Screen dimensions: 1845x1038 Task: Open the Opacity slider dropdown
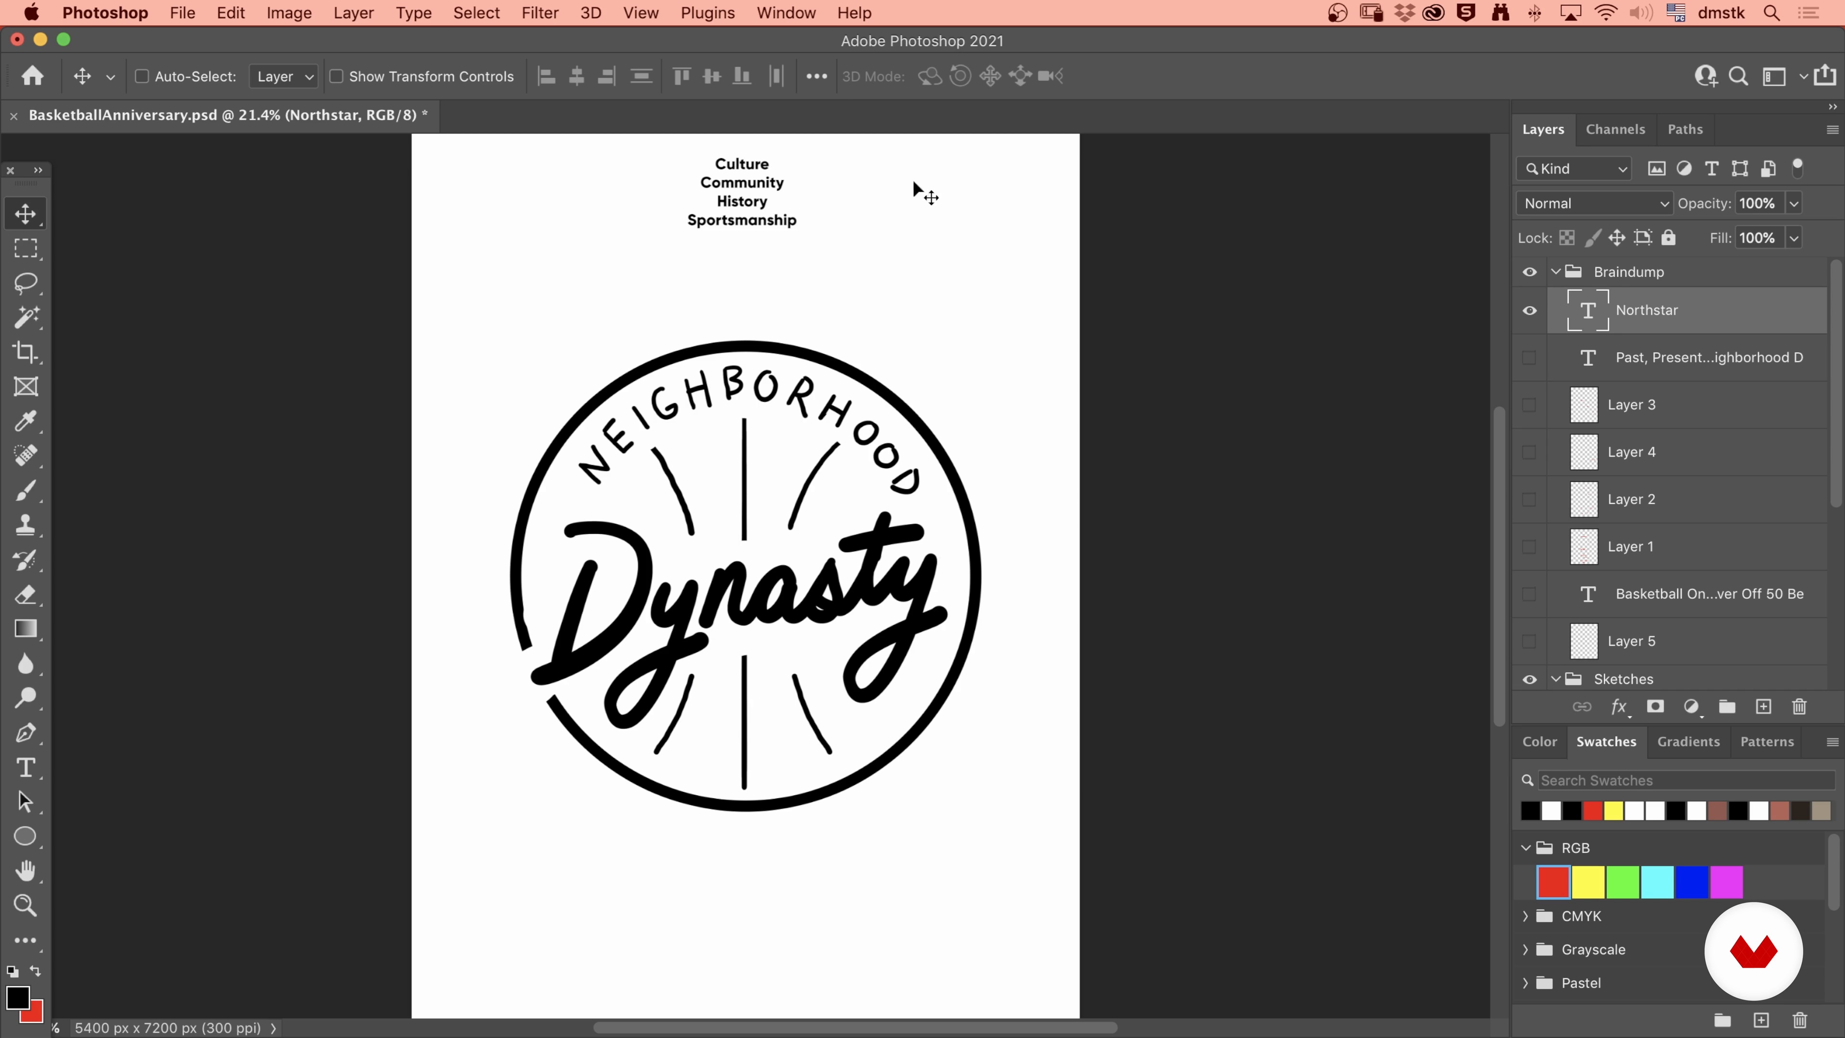point(1794,203)
